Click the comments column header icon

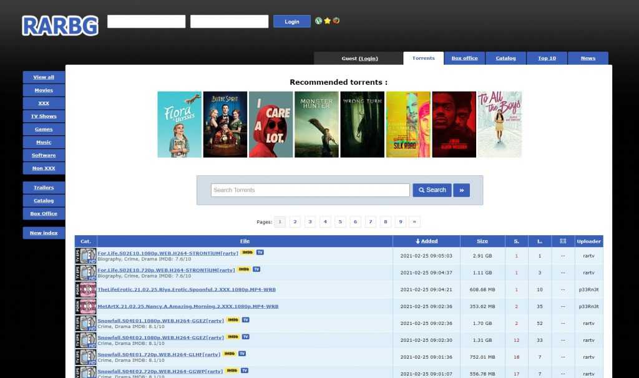pyautogui.click(x=563, y=241)
